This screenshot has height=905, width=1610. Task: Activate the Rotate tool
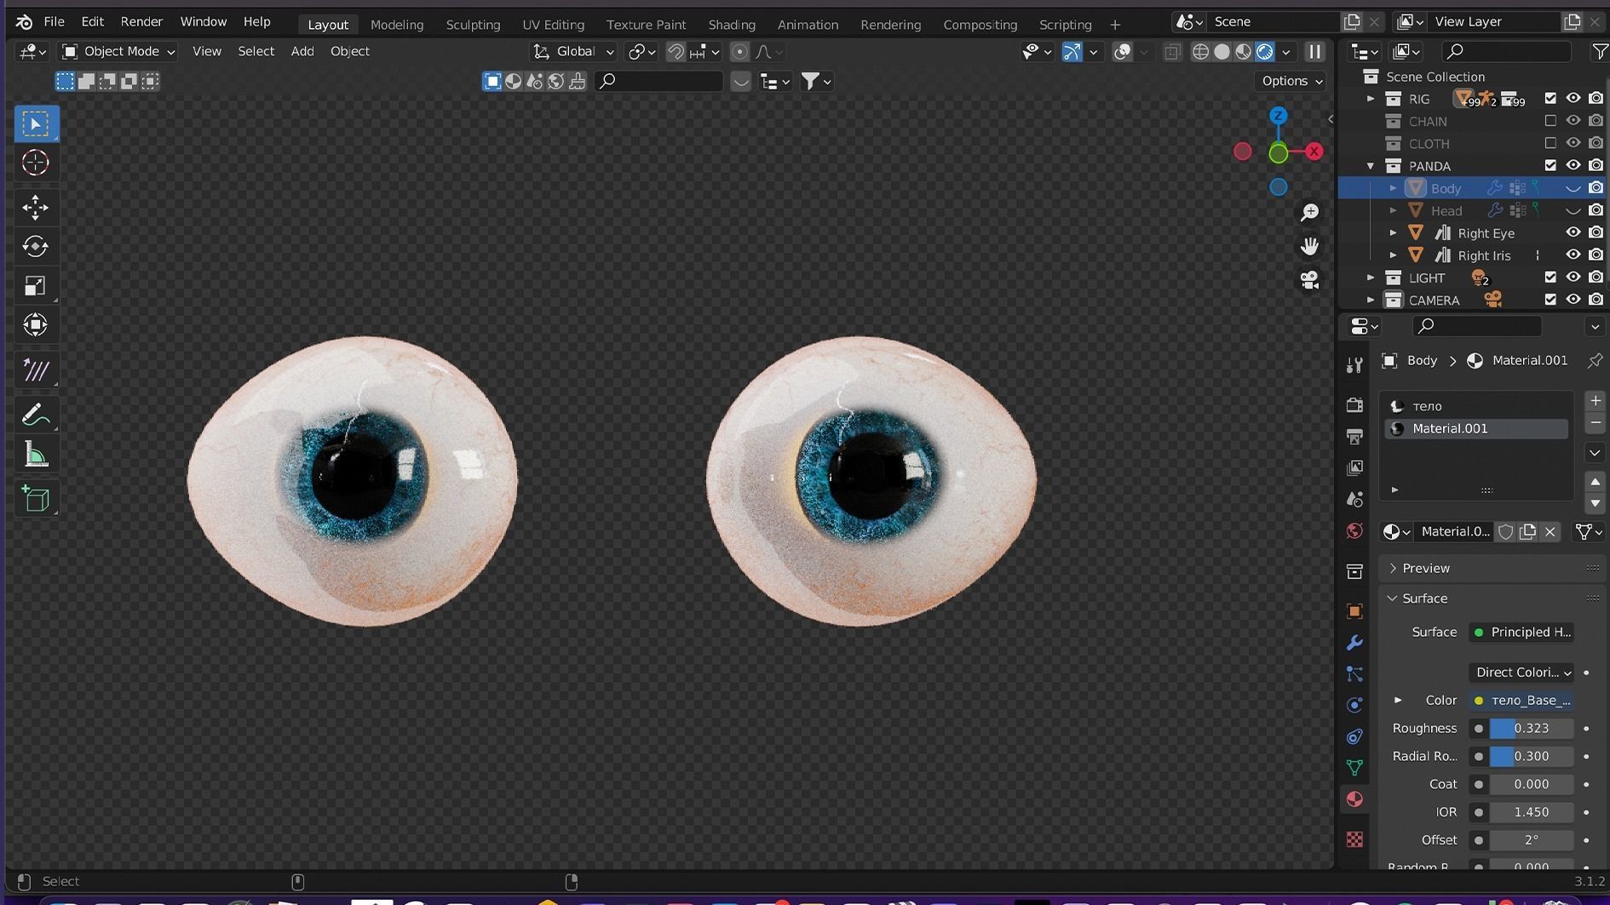35,247
